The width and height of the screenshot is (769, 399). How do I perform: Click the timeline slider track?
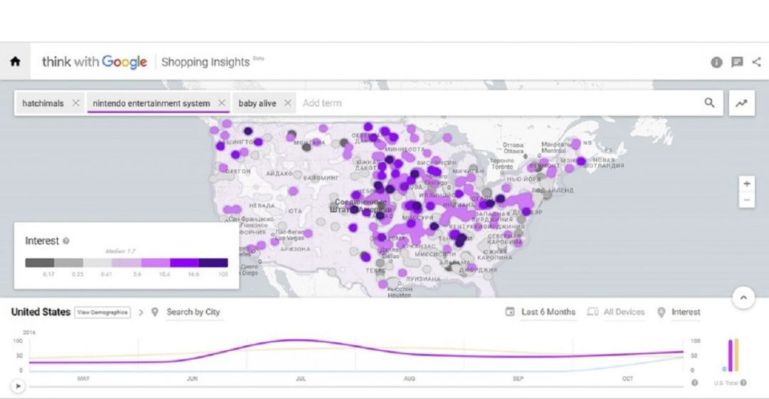point(356,387)
